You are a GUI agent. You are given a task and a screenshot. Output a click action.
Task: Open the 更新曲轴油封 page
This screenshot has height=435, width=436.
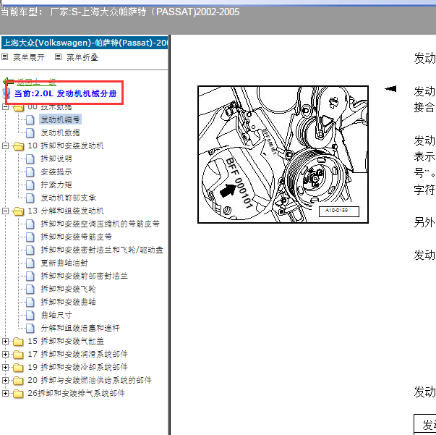coord(64,263)
